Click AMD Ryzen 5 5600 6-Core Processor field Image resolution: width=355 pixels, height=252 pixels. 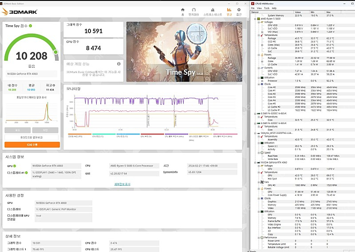pos(134,166)
